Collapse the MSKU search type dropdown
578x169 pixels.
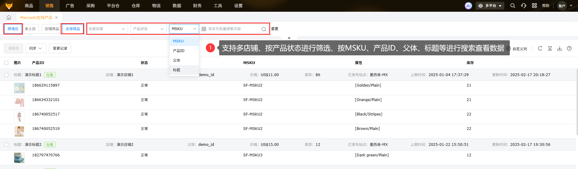(x=184, y=29)
